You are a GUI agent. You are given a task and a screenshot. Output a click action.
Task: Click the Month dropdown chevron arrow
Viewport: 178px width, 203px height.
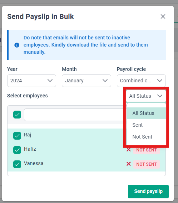coord(105,81)
